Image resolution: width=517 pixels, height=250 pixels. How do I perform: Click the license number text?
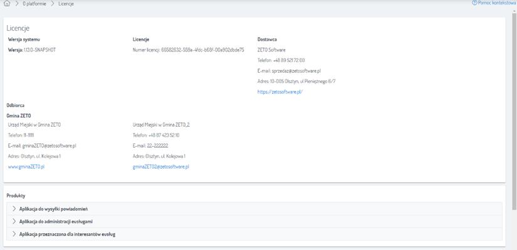click(188, 49)
